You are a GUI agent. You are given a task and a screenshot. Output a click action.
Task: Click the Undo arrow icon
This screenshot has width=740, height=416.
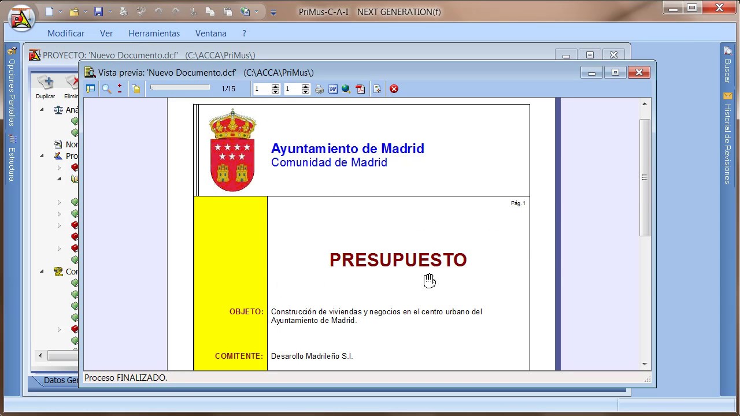(x=158, y=12)
